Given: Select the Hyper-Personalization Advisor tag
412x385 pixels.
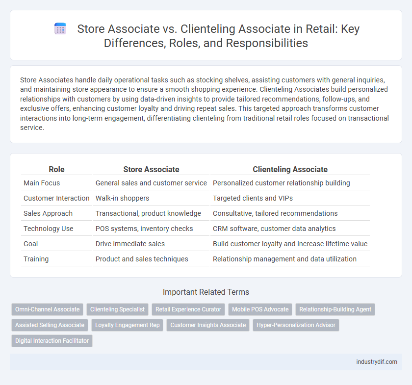Looking at the screenshot, I should 296,325.
